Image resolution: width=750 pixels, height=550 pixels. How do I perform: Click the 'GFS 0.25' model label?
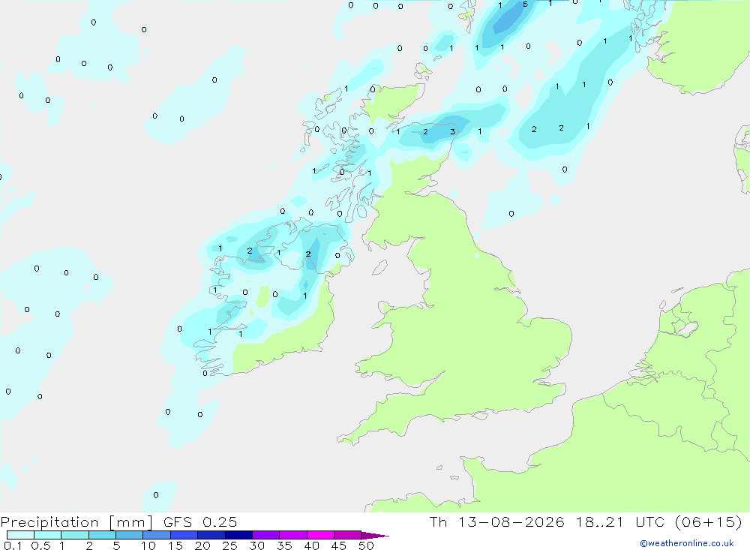click(x=200, y=521)
